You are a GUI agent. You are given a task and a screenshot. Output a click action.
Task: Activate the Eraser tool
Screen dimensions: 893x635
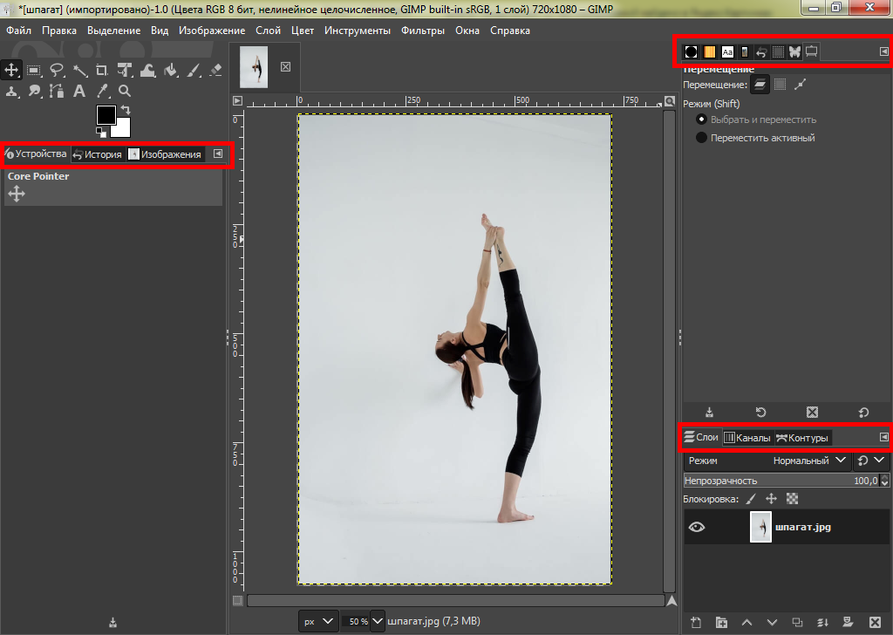[x=216, y=71]
